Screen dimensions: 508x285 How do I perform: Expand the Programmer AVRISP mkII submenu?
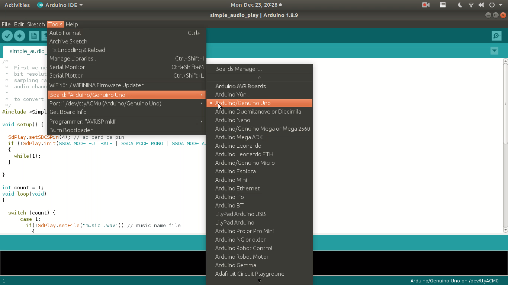click(126, 122)
